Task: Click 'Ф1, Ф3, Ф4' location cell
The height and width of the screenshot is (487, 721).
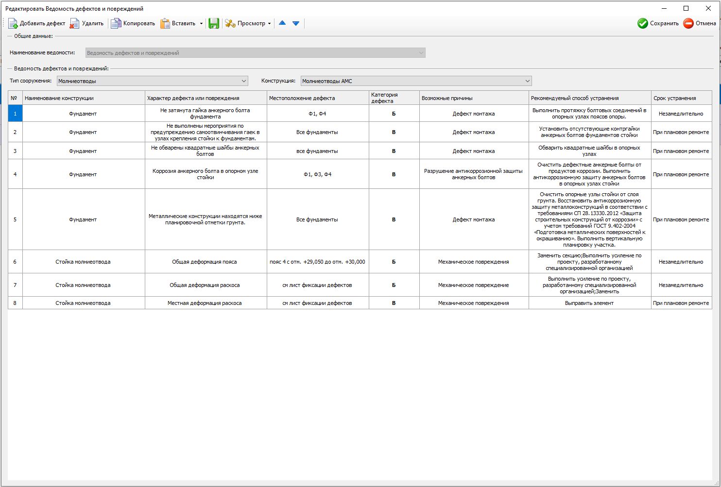Action: [x=318, y=174]
